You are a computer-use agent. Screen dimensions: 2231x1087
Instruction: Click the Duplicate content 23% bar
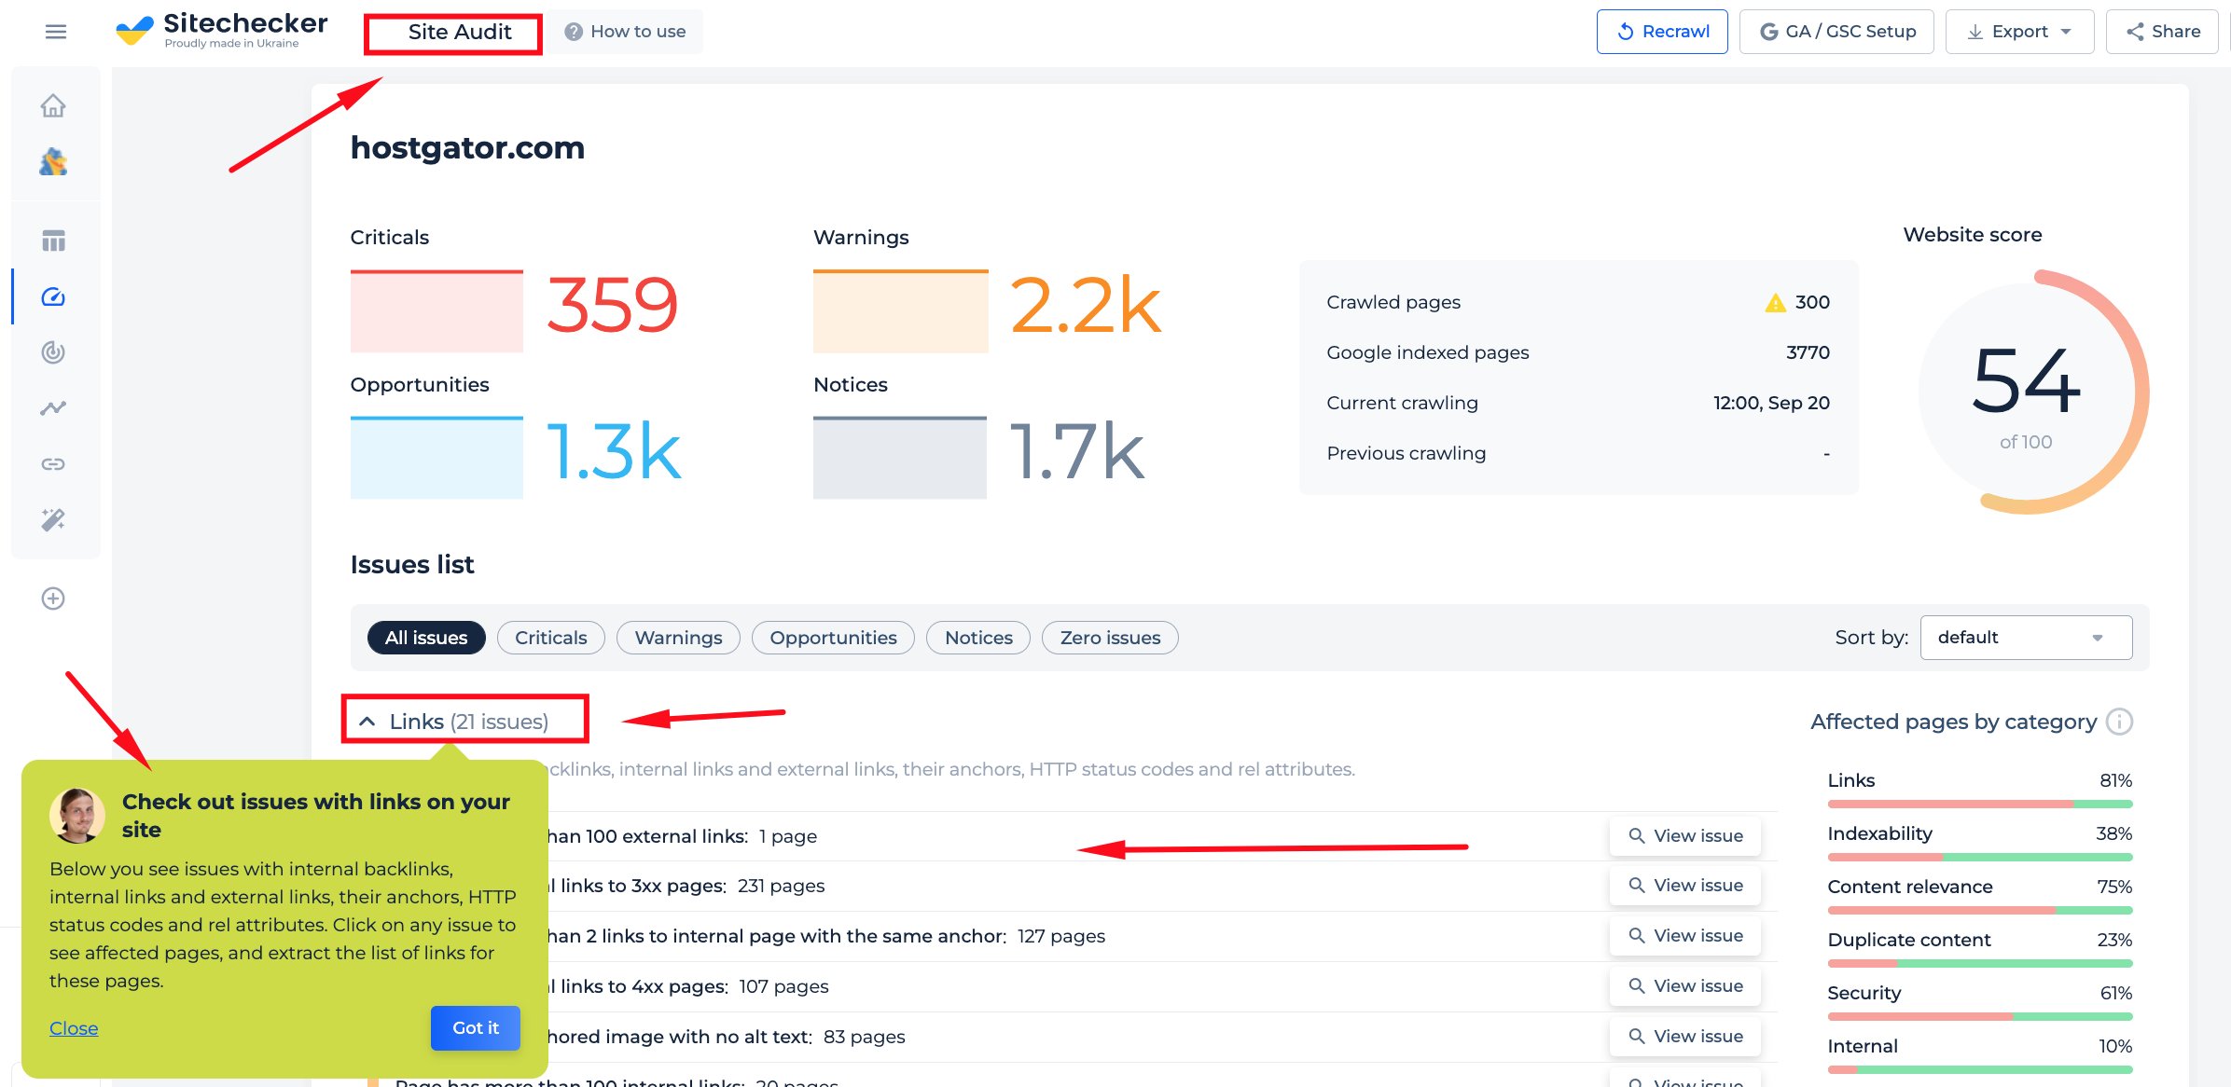click(1980, 963)
